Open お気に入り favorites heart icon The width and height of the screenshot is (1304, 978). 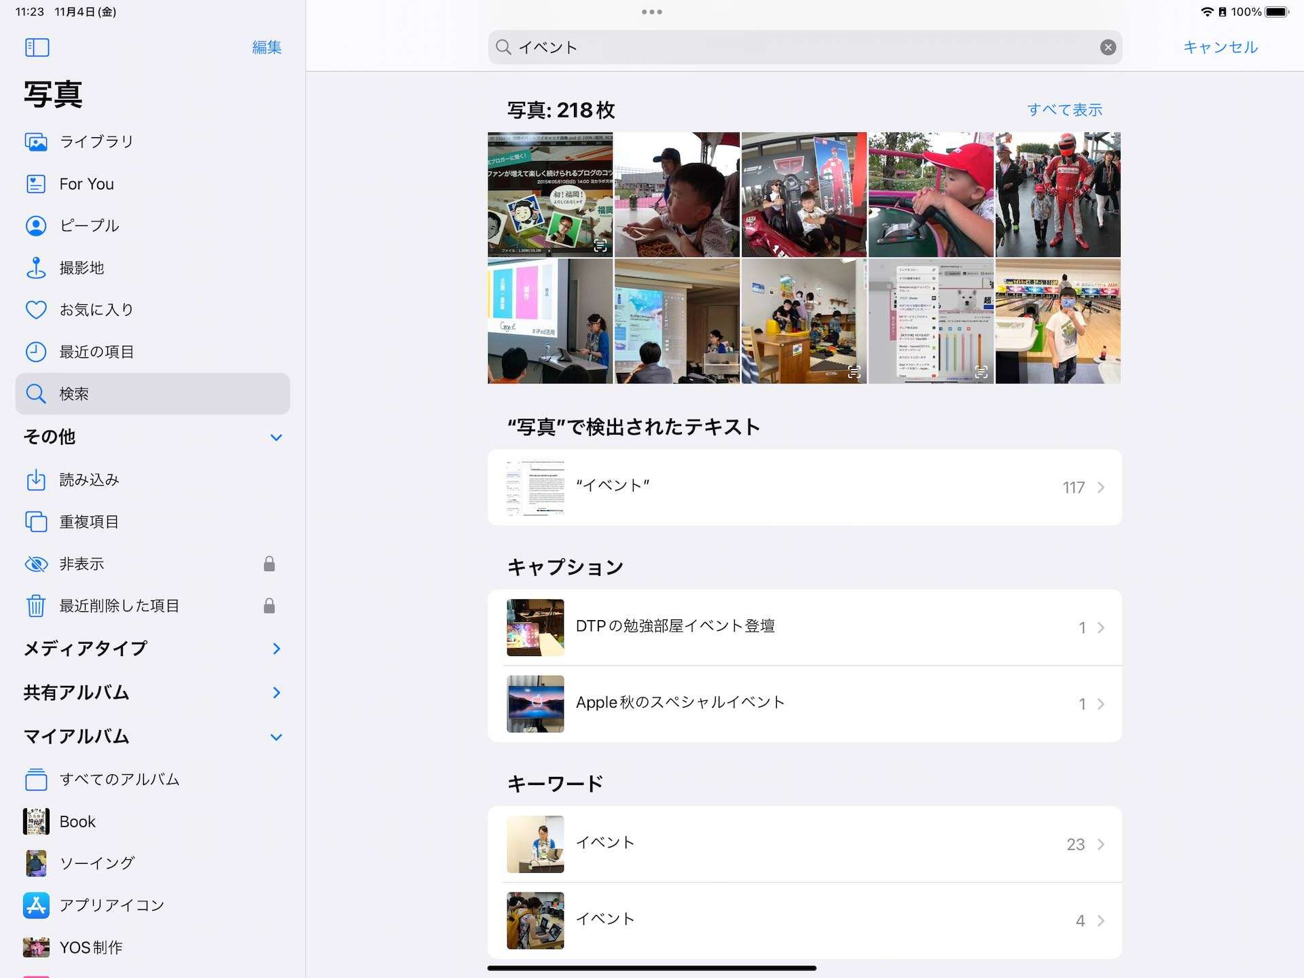click(36, 310)
